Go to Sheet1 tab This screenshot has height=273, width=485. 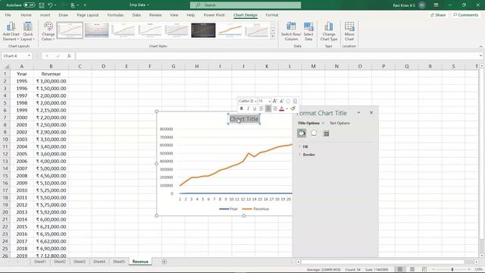click(x=40, y=262)
